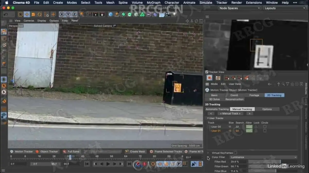
Task: Activate the Rotate tool
Action: click(x=40, y=14)
